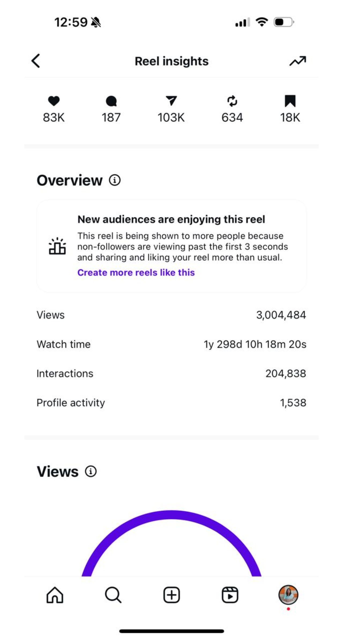Tap the bookmark saves icon

[290, 101]
